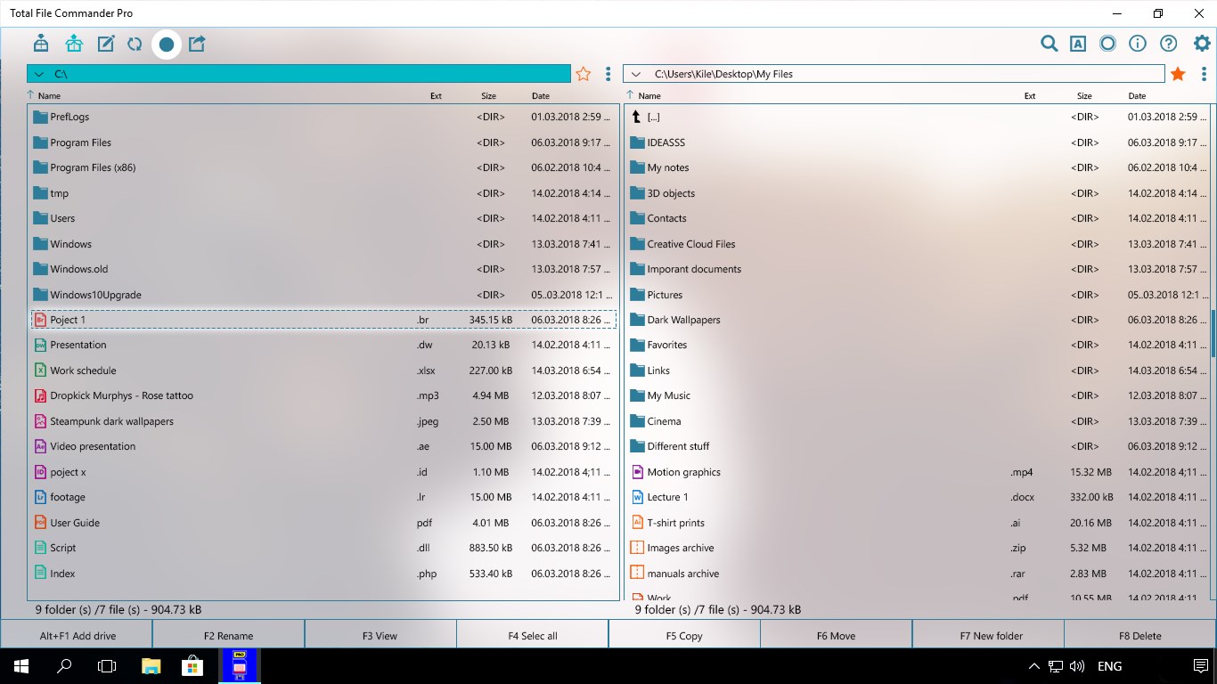This screenshot has height=684, width=1217.
Task: Click the pack archive box icon
Action: pos(41,44)
